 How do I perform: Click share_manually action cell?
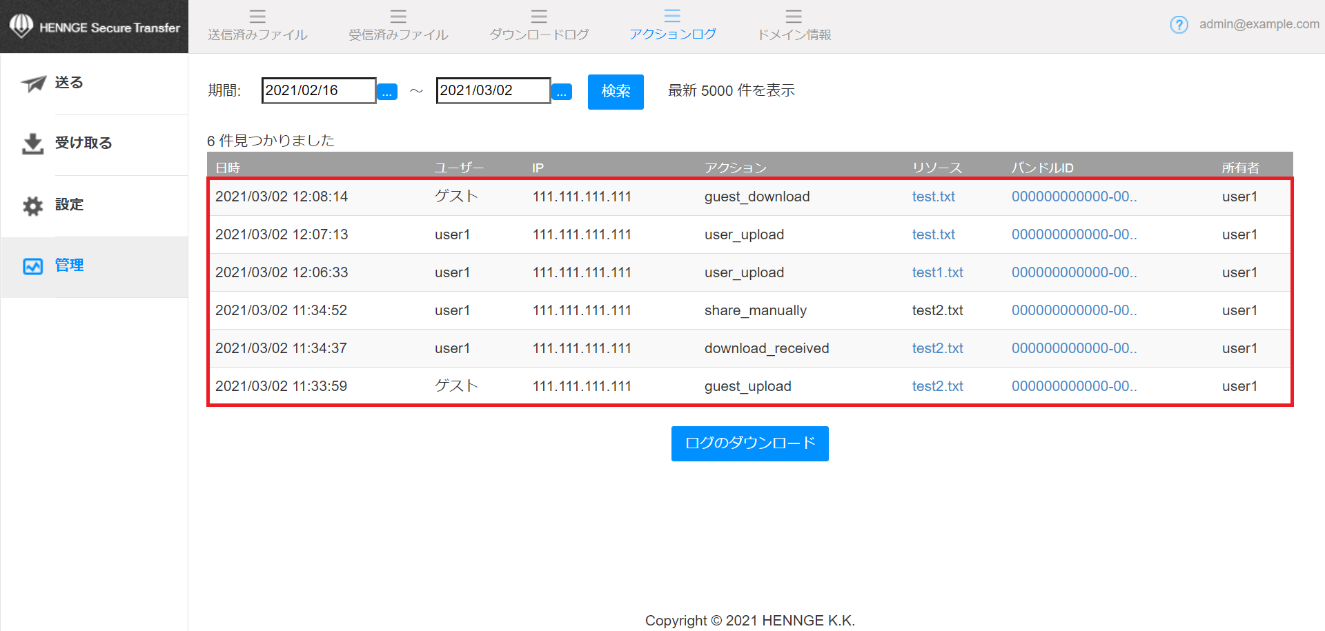(x=755, y=310)
